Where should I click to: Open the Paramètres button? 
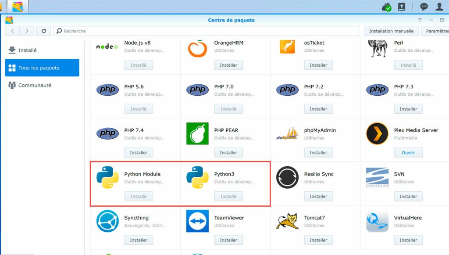435,31
